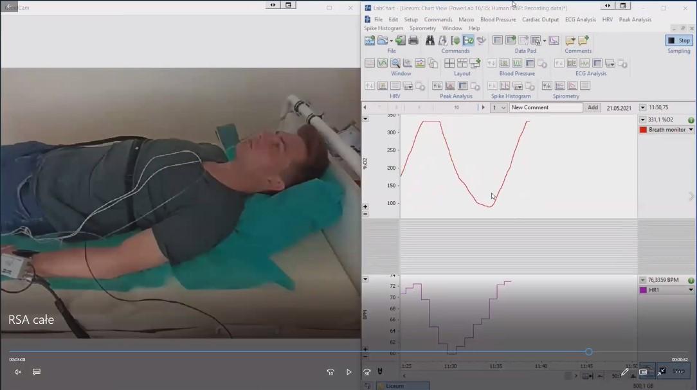Image resolution: width=697 pixels, height=390 pixels.
Task: Click the first ECG Analysis settings icon
Action: tap(559, 63)
